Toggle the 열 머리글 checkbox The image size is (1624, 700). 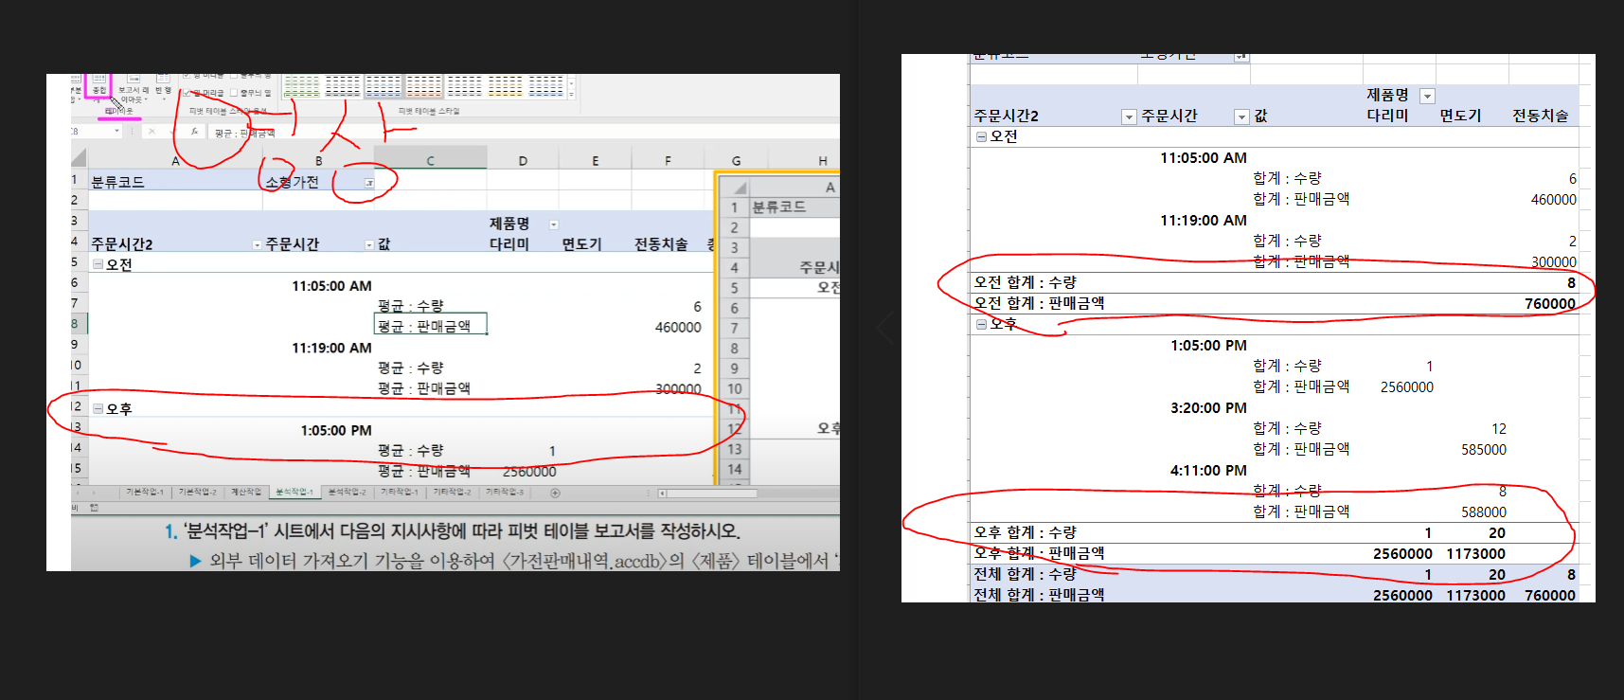tap(187, 93)
